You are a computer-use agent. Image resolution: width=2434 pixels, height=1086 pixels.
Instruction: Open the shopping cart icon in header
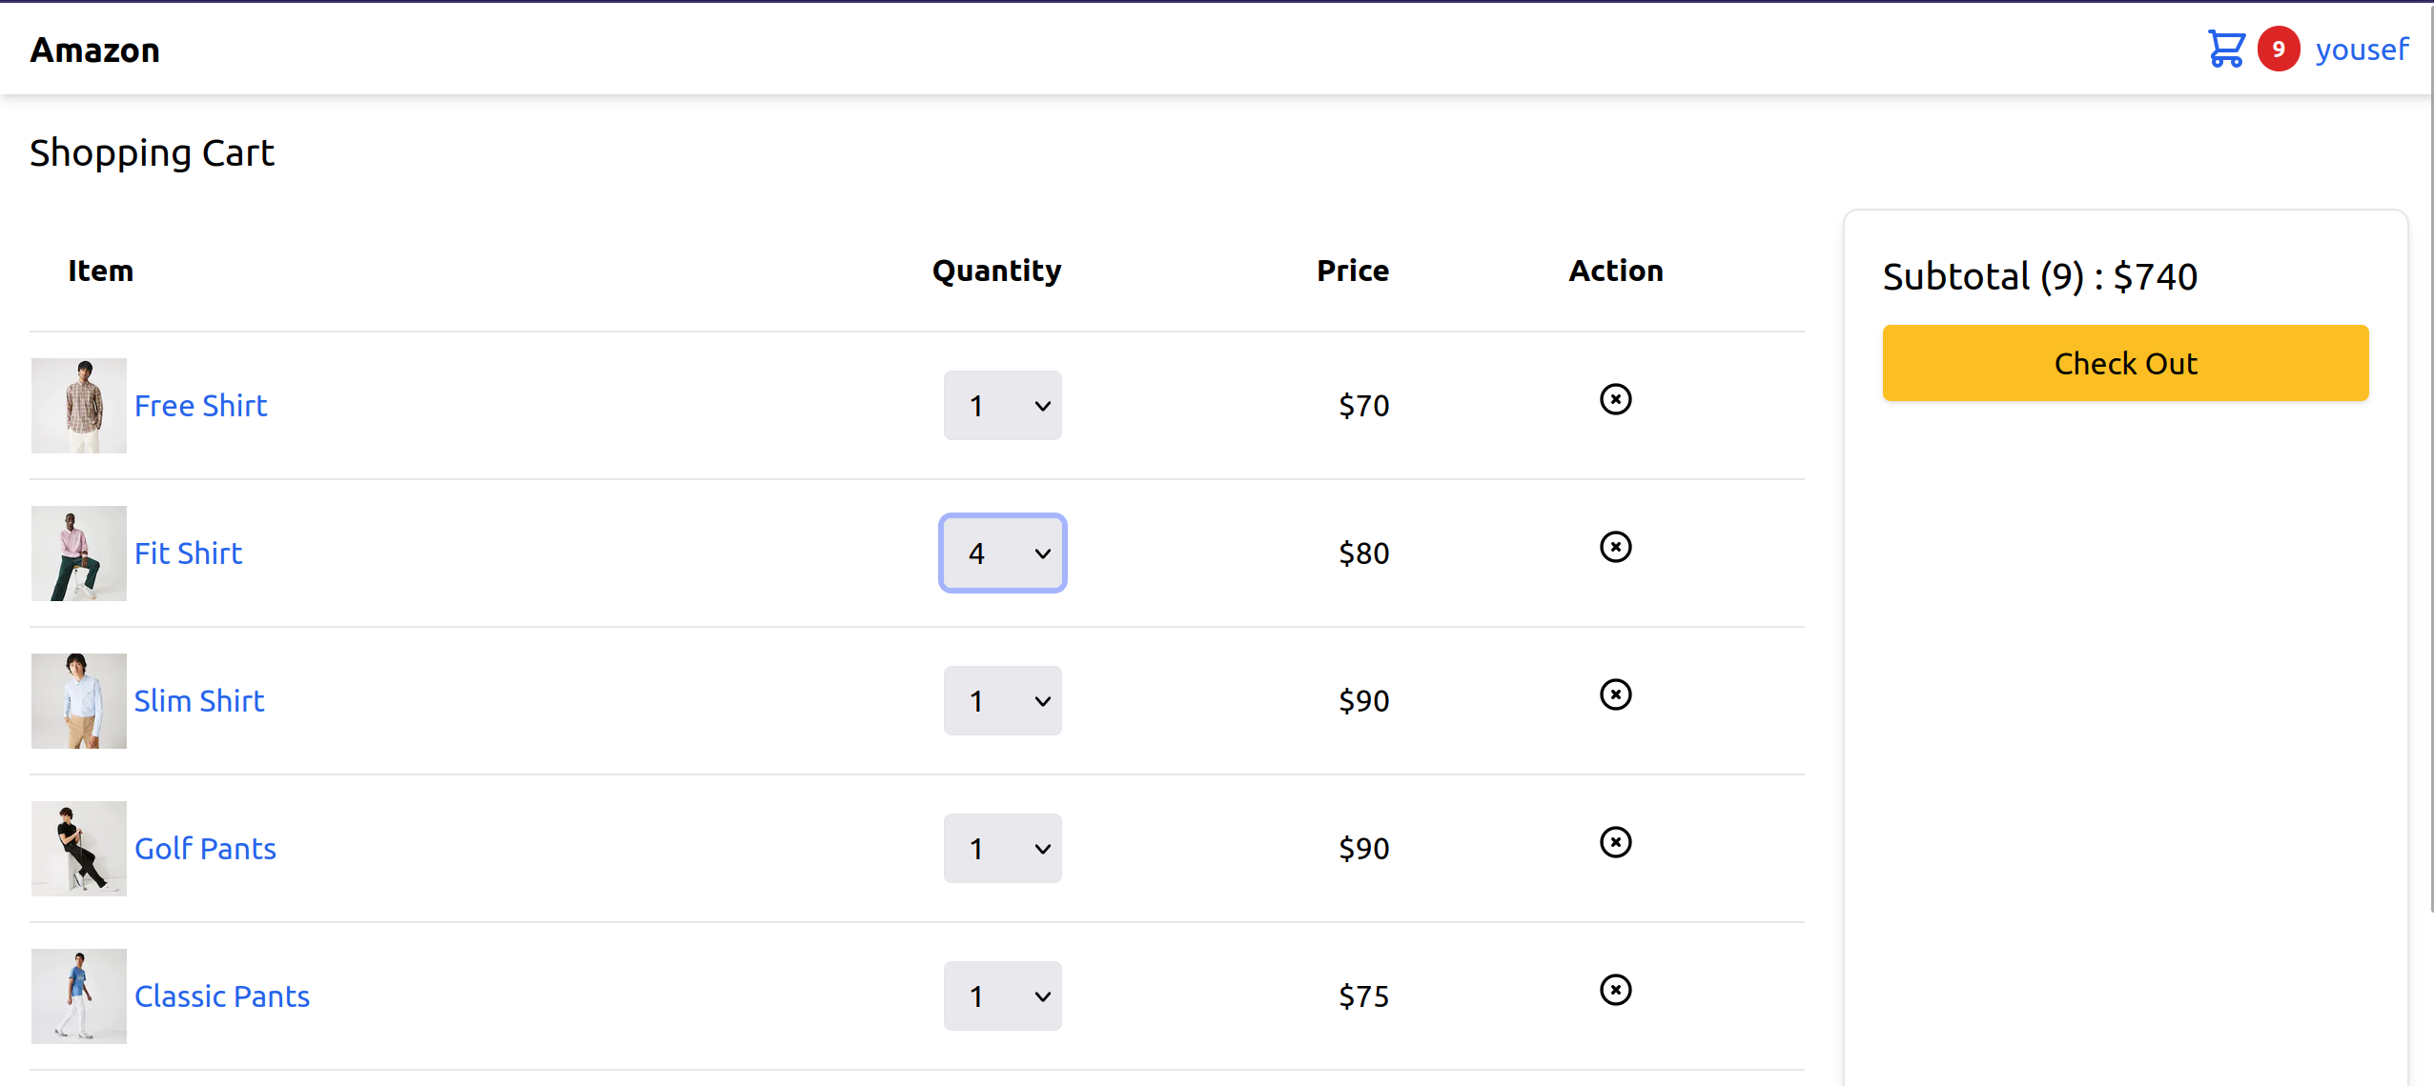click(x=2226, y=49)
